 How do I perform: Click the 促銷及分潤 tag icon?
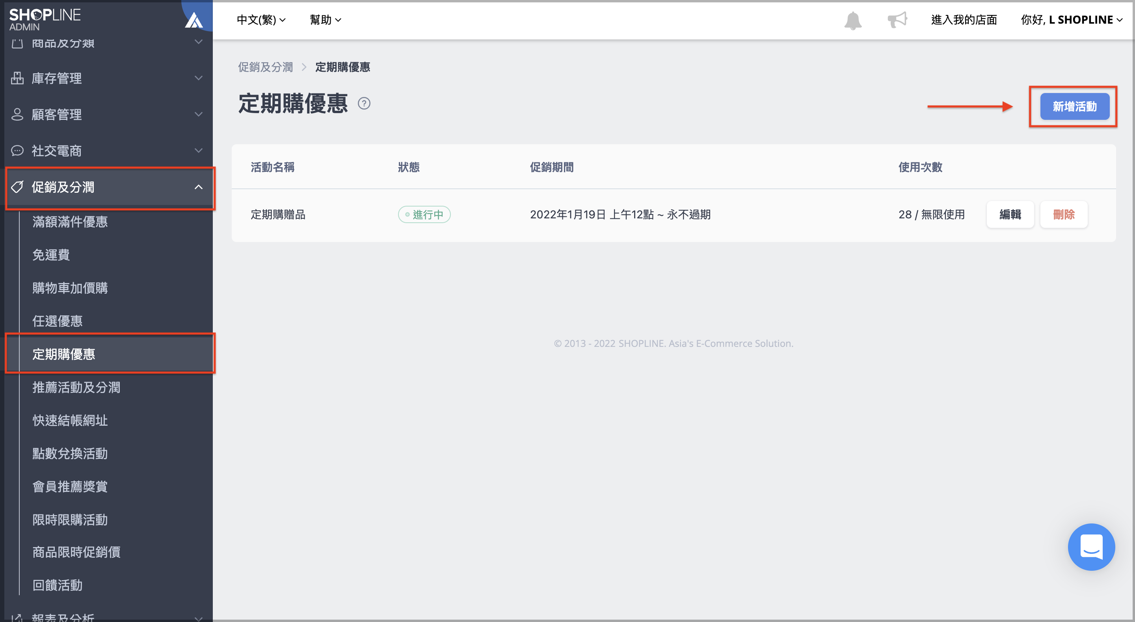(17, 187)
